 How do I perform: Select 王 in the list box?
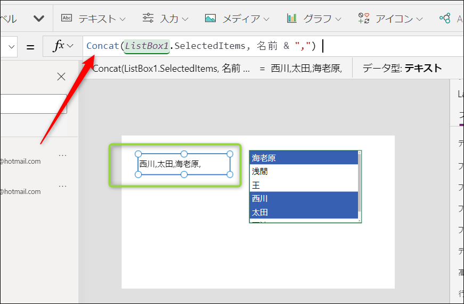[304, 185]
